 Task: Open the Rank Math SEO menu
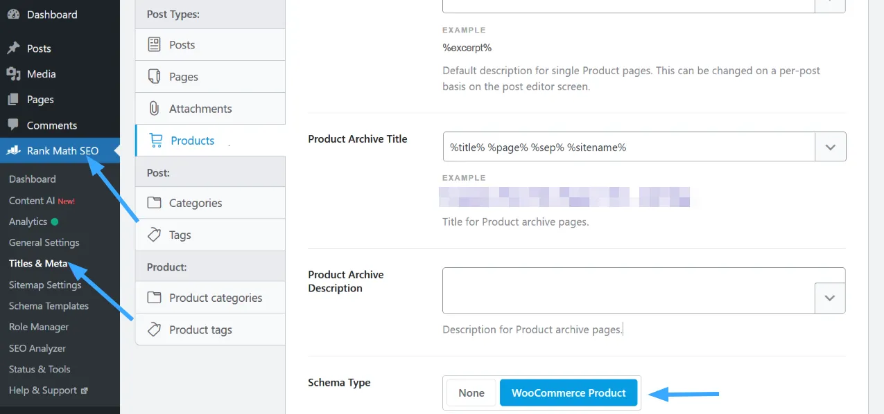coord(60,151)
